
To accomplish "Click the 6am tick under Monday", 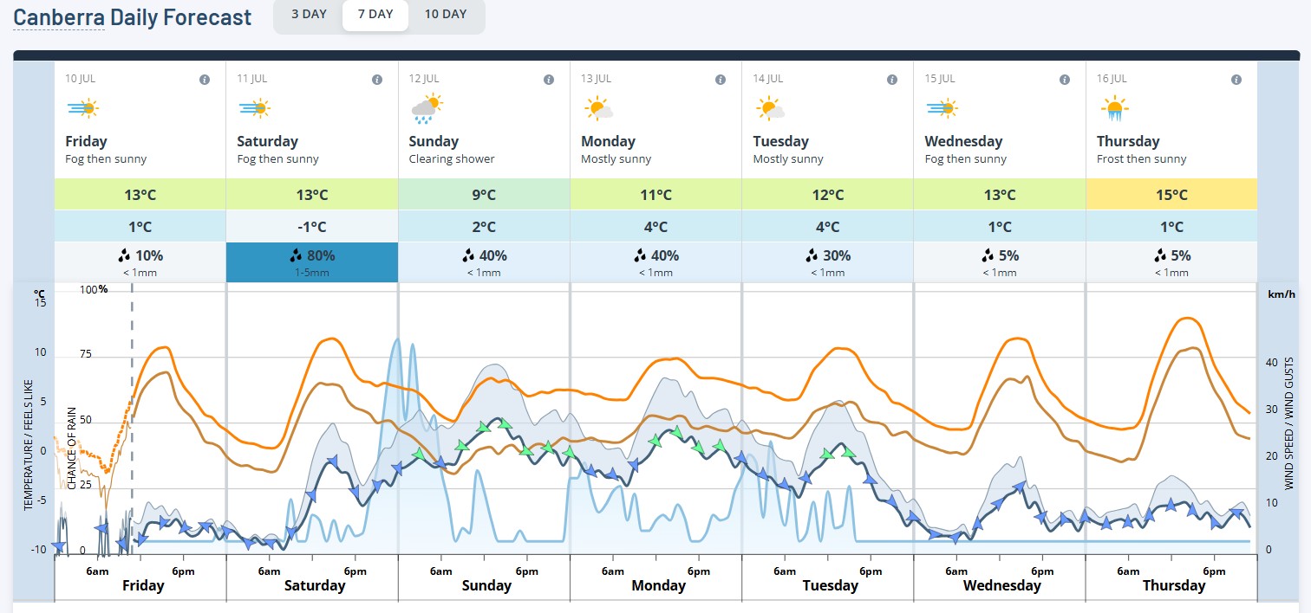I will (613, 571).
